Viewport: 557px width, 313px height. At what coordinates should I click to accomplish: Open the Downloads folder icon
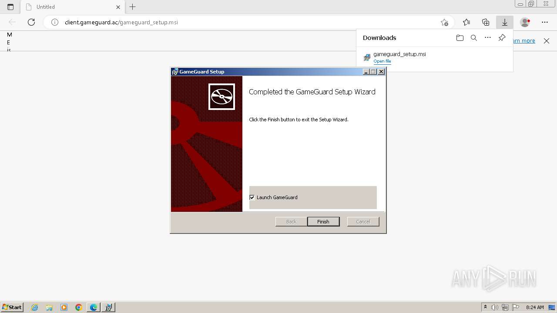(x=460, y=38)
